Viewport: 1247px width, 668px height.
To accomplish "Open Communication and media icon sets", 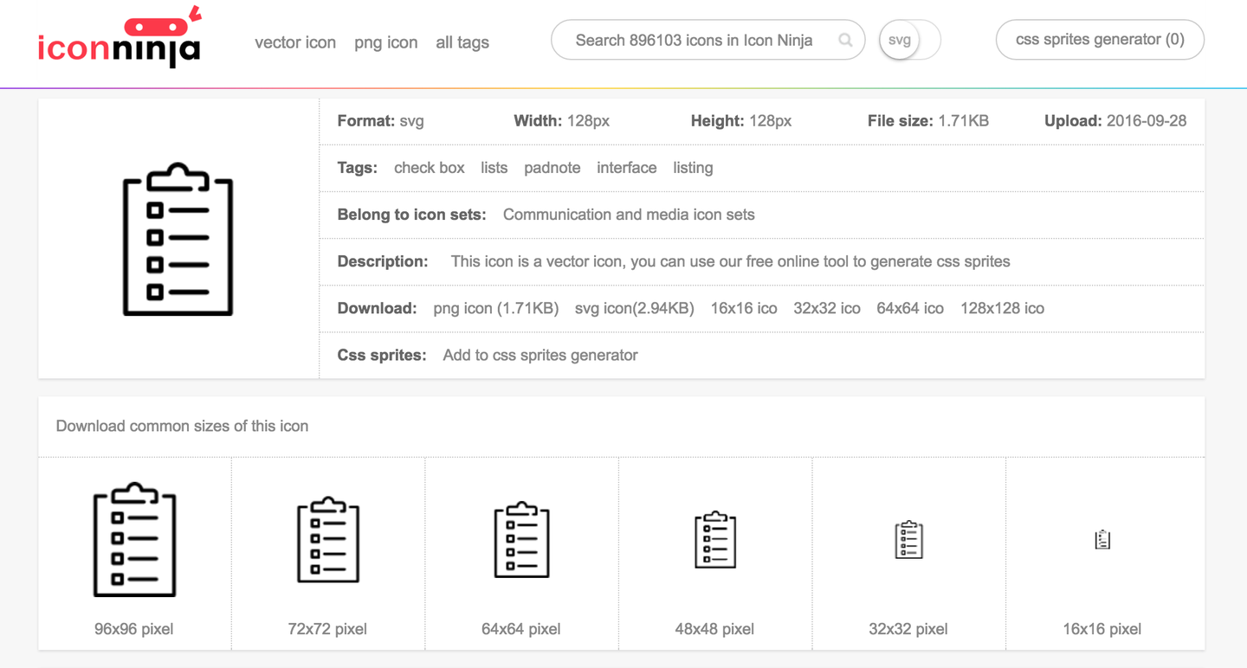I will point(629,215).
